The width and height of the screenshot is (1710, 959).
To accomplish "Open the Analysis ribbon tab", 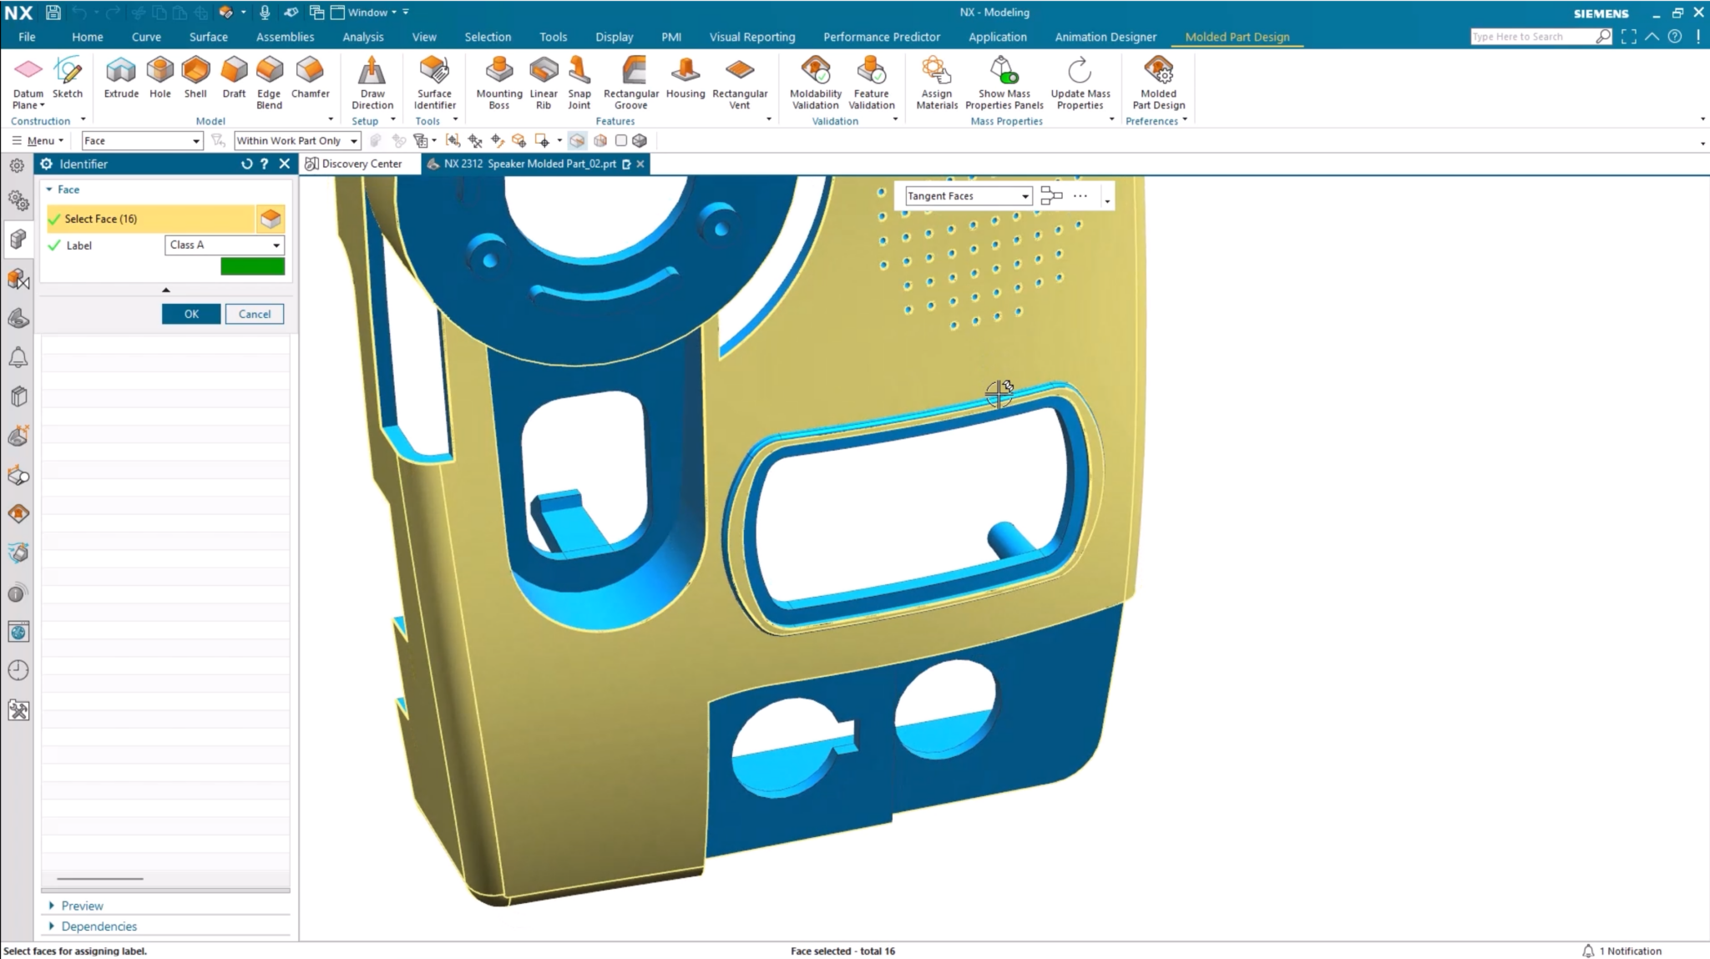I will 362,37.
